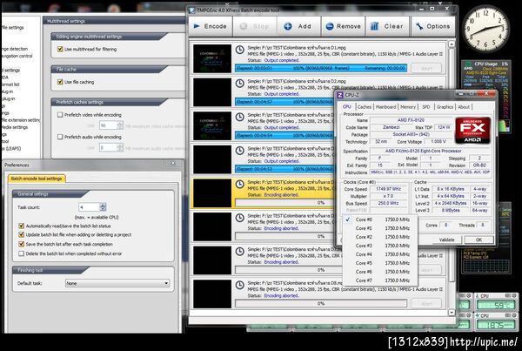522x351 pixels.
Task: Close the Preferences dialog with X
Action: 173,164
